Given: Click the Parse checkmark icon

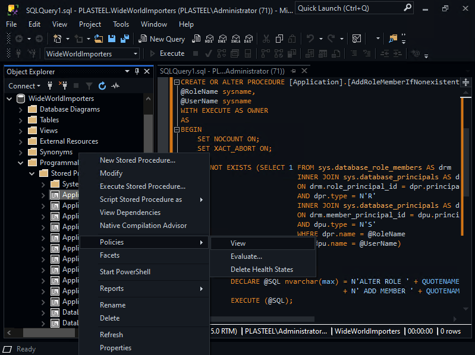Looking at the screenshot, I should 209,54.
